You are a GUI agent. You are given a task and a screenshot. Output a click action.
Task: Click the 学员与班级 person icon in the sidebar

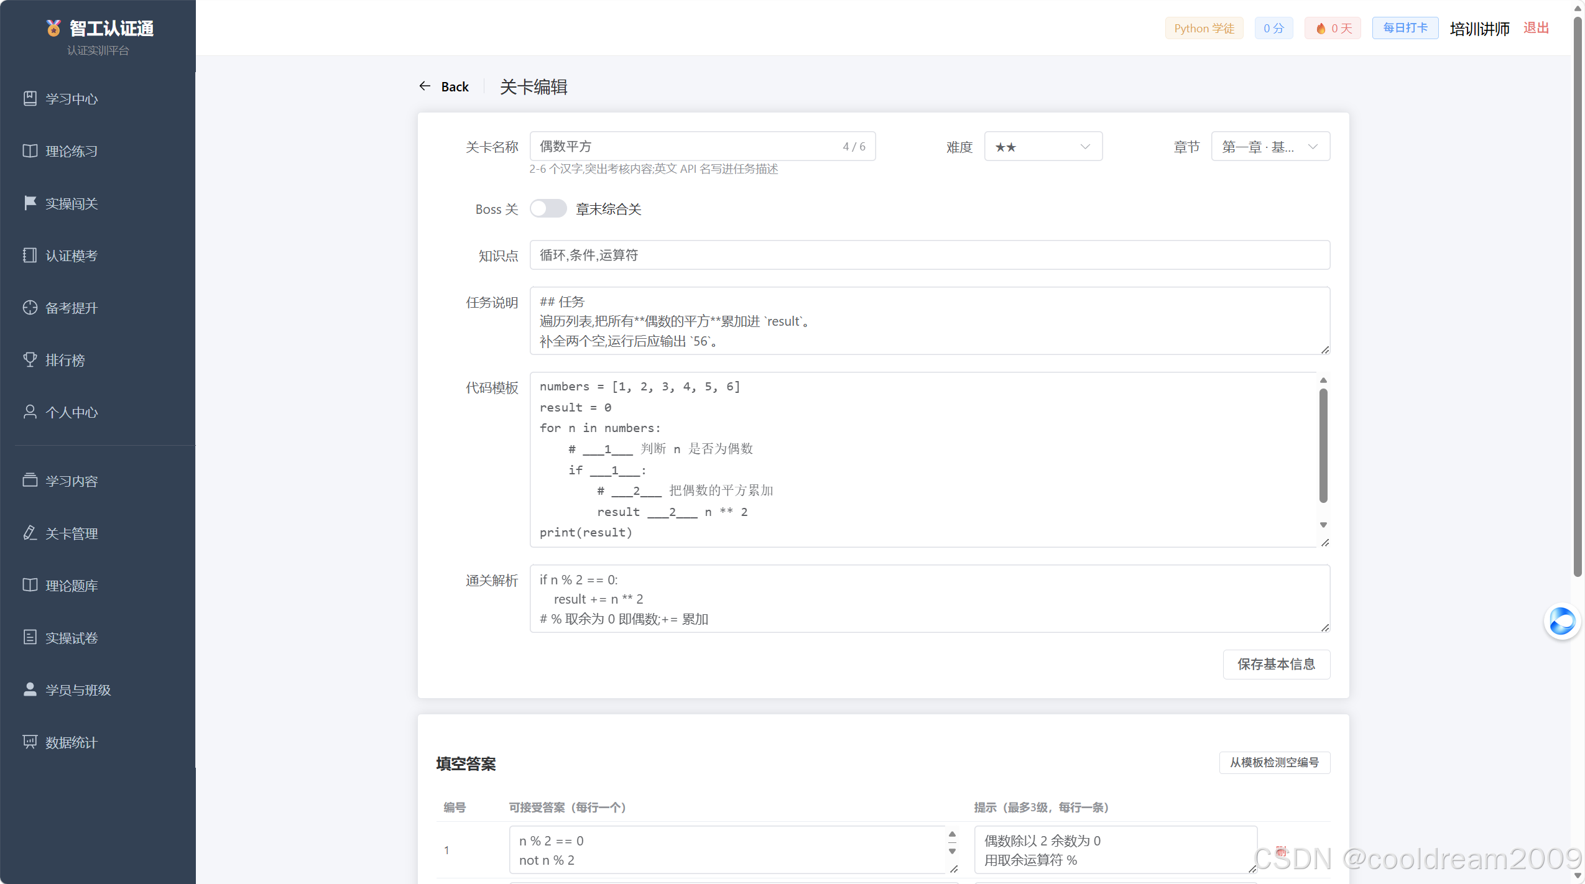pos(30,689)
